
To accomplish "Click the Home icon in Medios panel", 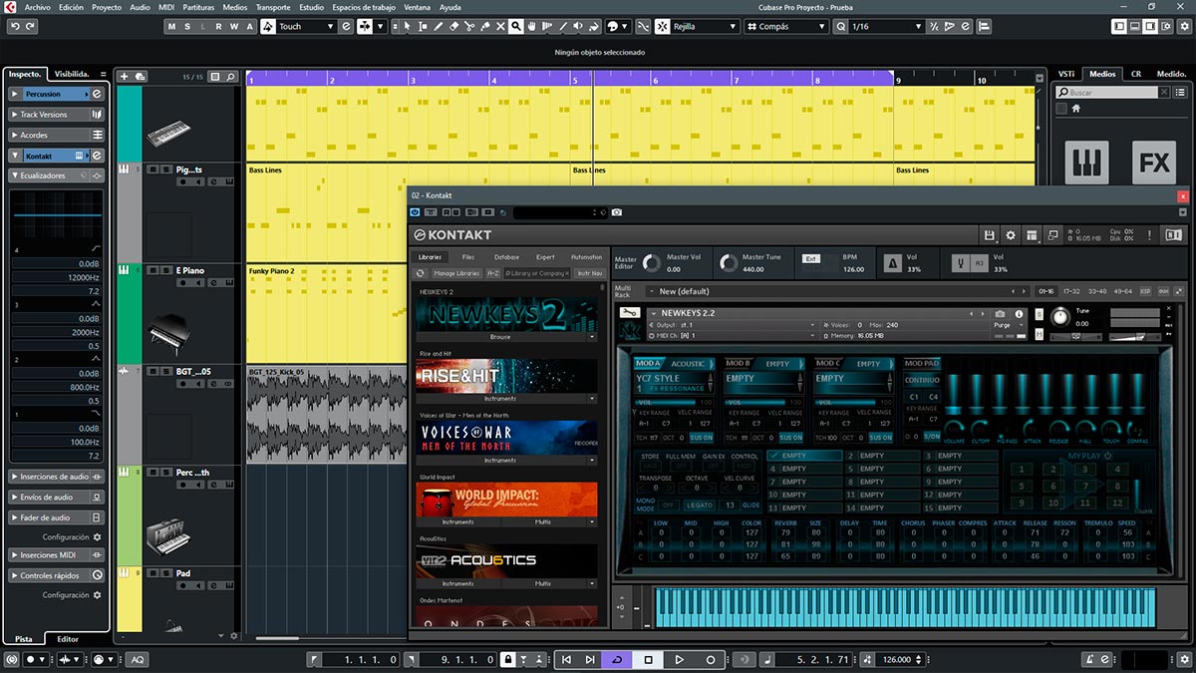I will coord(1076,109).
